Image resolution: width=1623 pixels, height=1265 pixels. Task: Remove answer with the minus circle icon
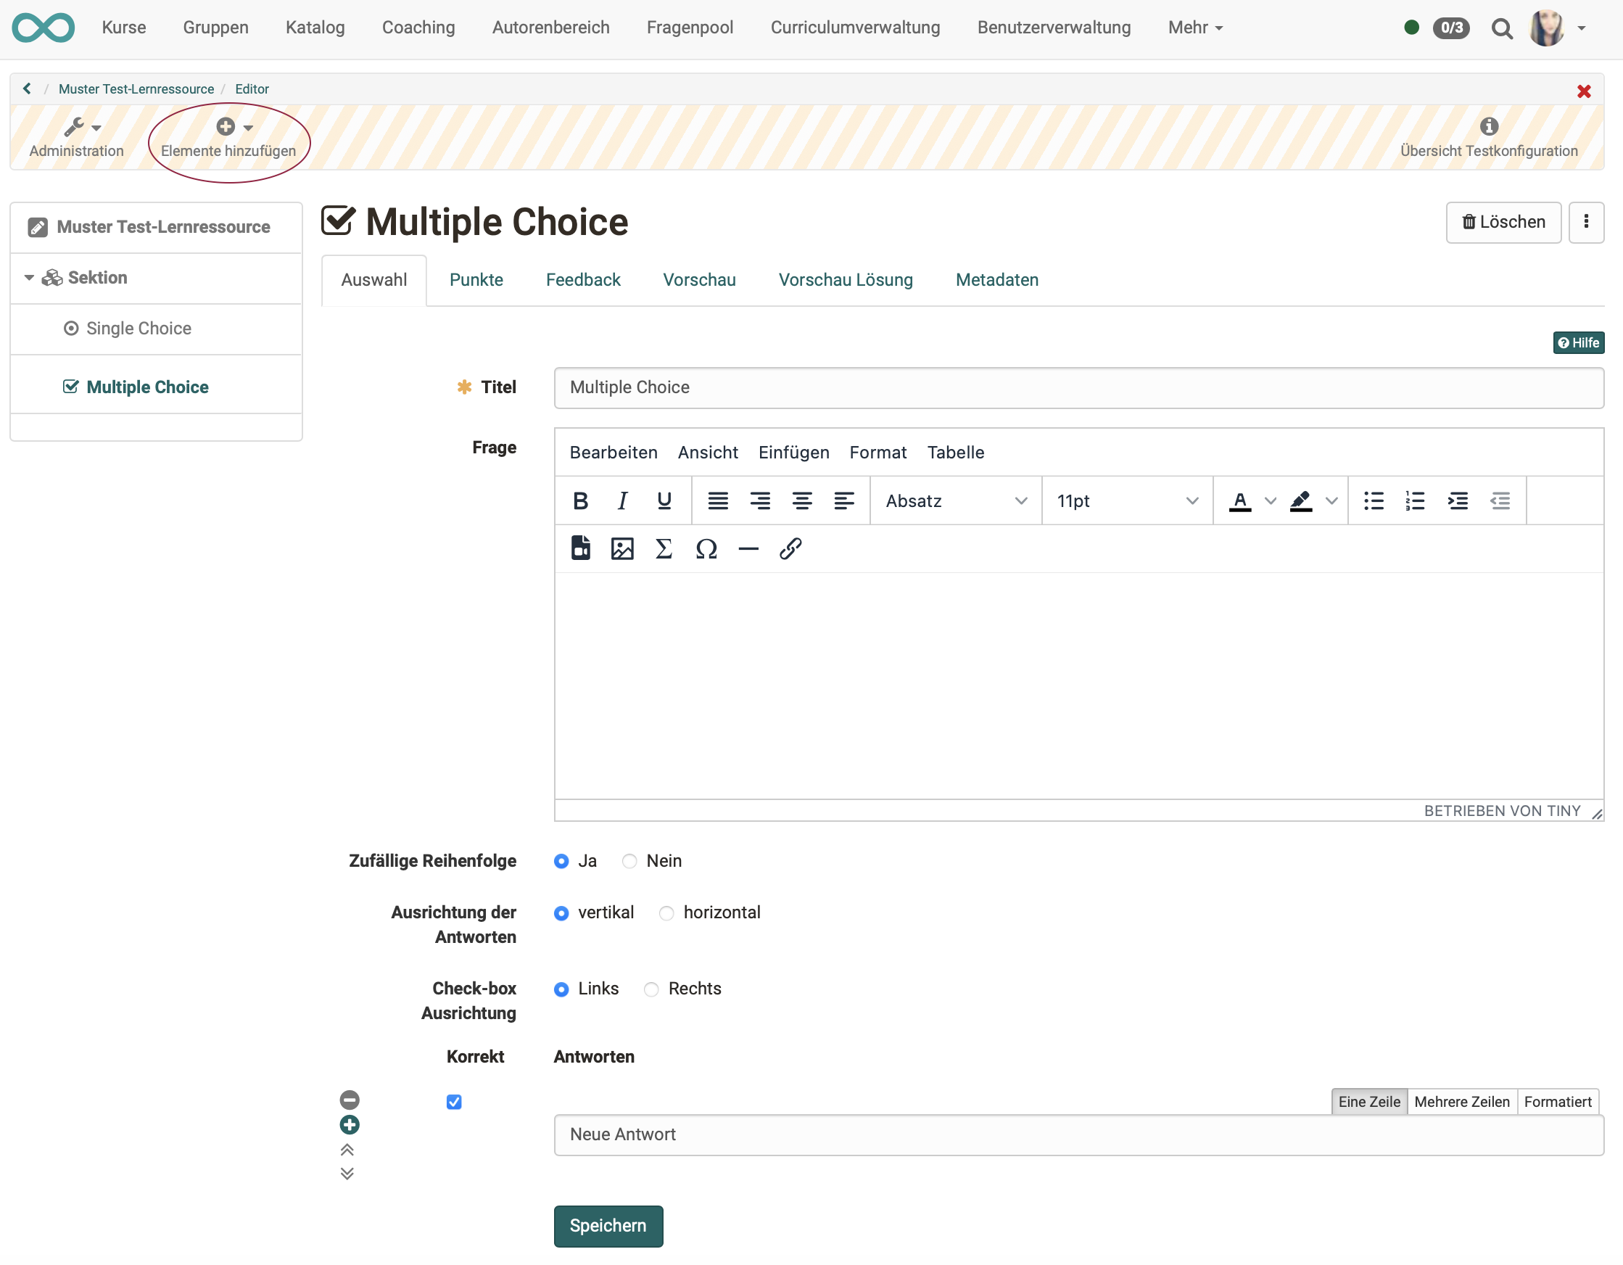[350, 1099]
